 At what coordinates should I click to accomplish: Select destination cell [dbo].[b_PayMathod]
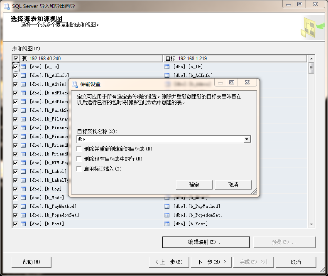click(x=197, y=207)
